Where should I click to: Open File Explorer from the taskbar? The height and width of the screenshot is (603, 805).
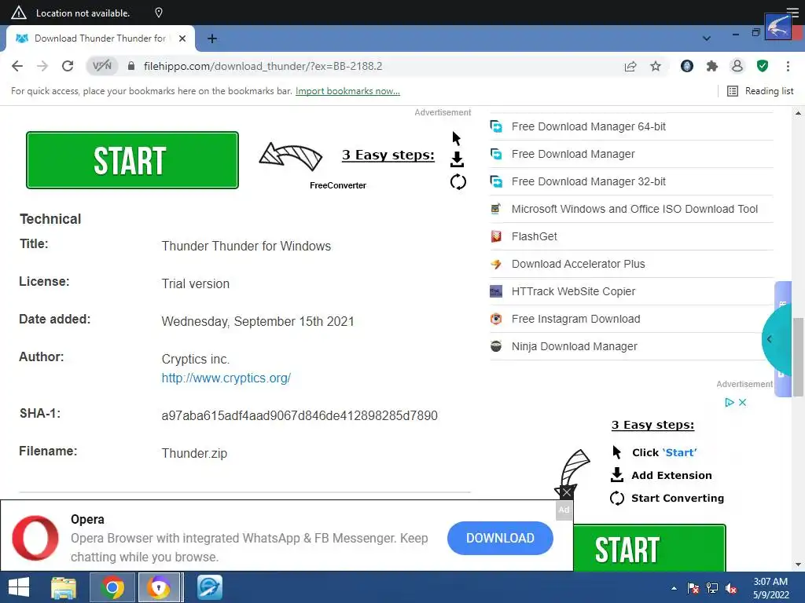64,587
